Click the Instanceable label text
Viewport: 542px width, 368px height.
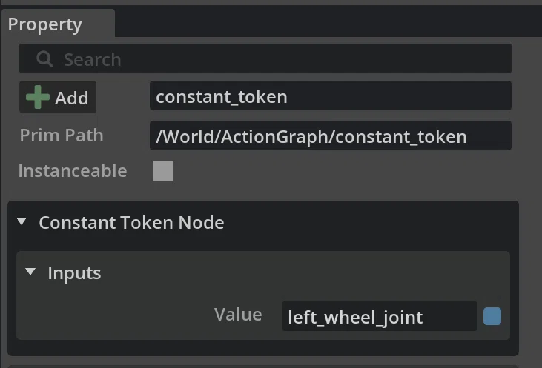pyautogui.click(x=73, y=171)
